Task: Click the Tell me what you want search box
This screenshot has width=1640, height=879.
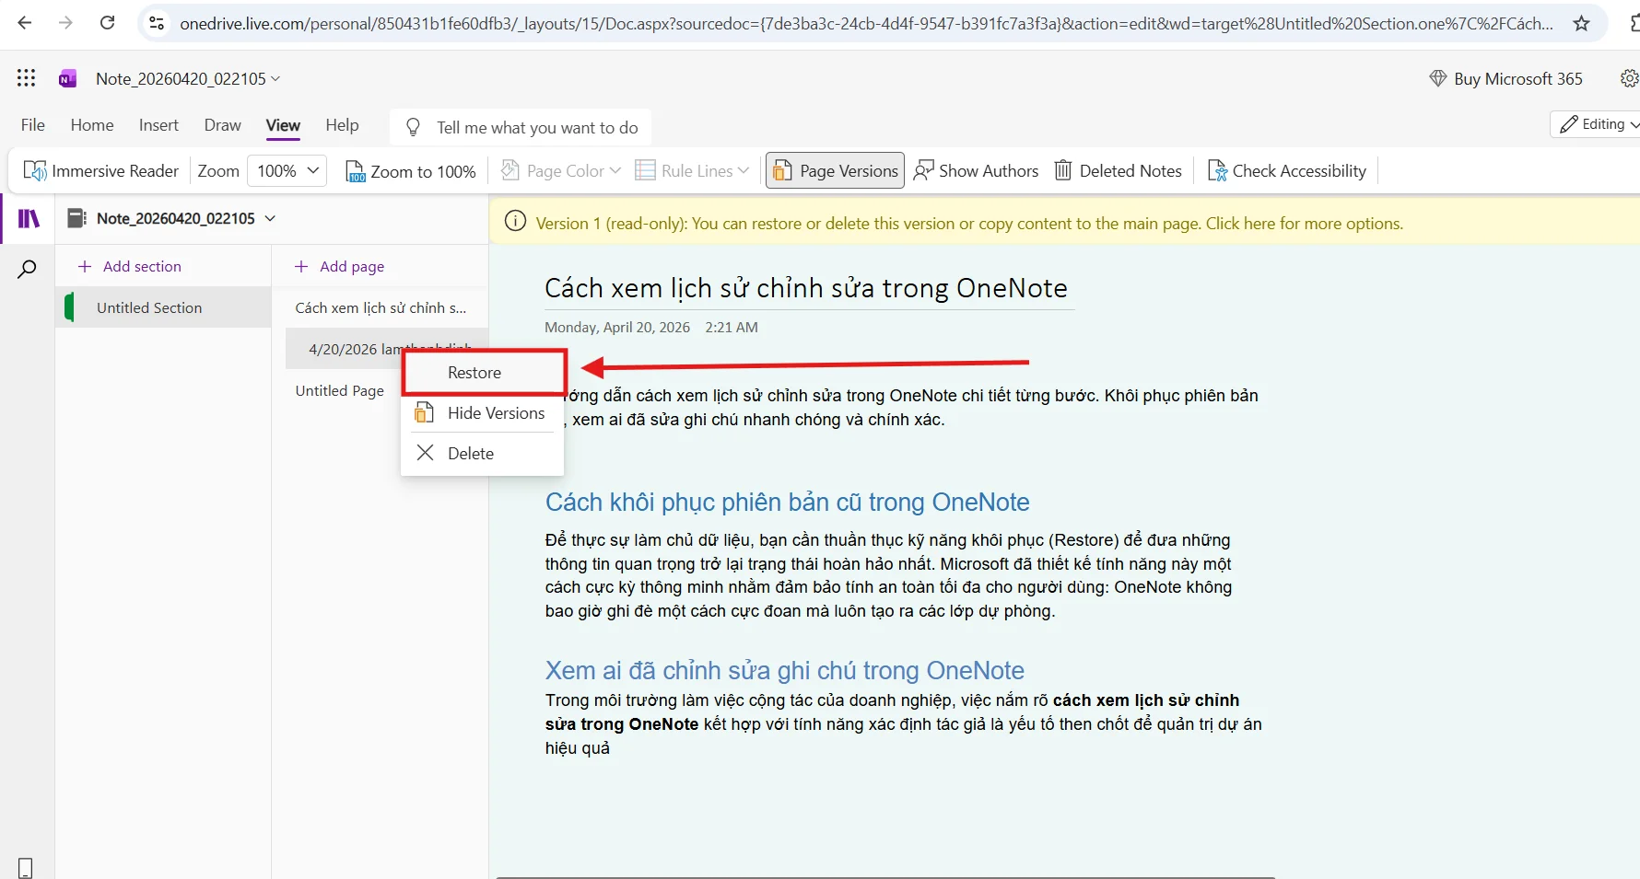Action: coord(521,127)
